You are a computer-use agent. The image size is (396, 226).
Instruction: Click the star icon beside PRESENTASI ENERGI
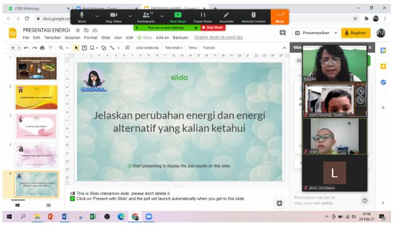78,31
